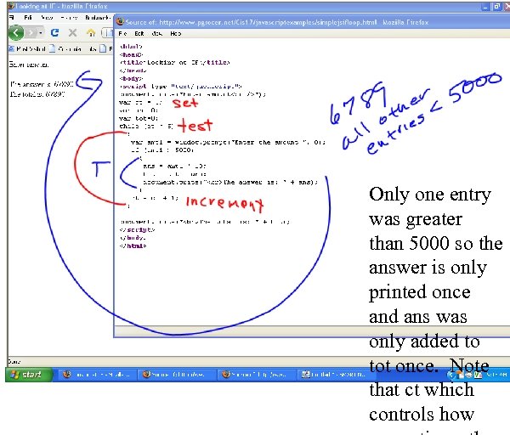
Task: Open the Help menu in the Source window
Action: pos(176,33)
